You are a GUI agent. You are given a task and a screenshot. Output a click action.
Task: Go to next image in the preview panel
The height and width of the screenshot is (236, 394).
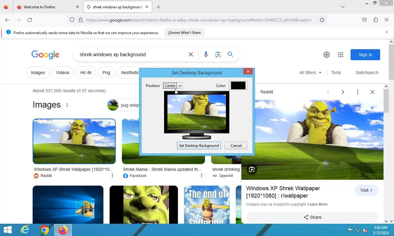[x=343, y=92]
